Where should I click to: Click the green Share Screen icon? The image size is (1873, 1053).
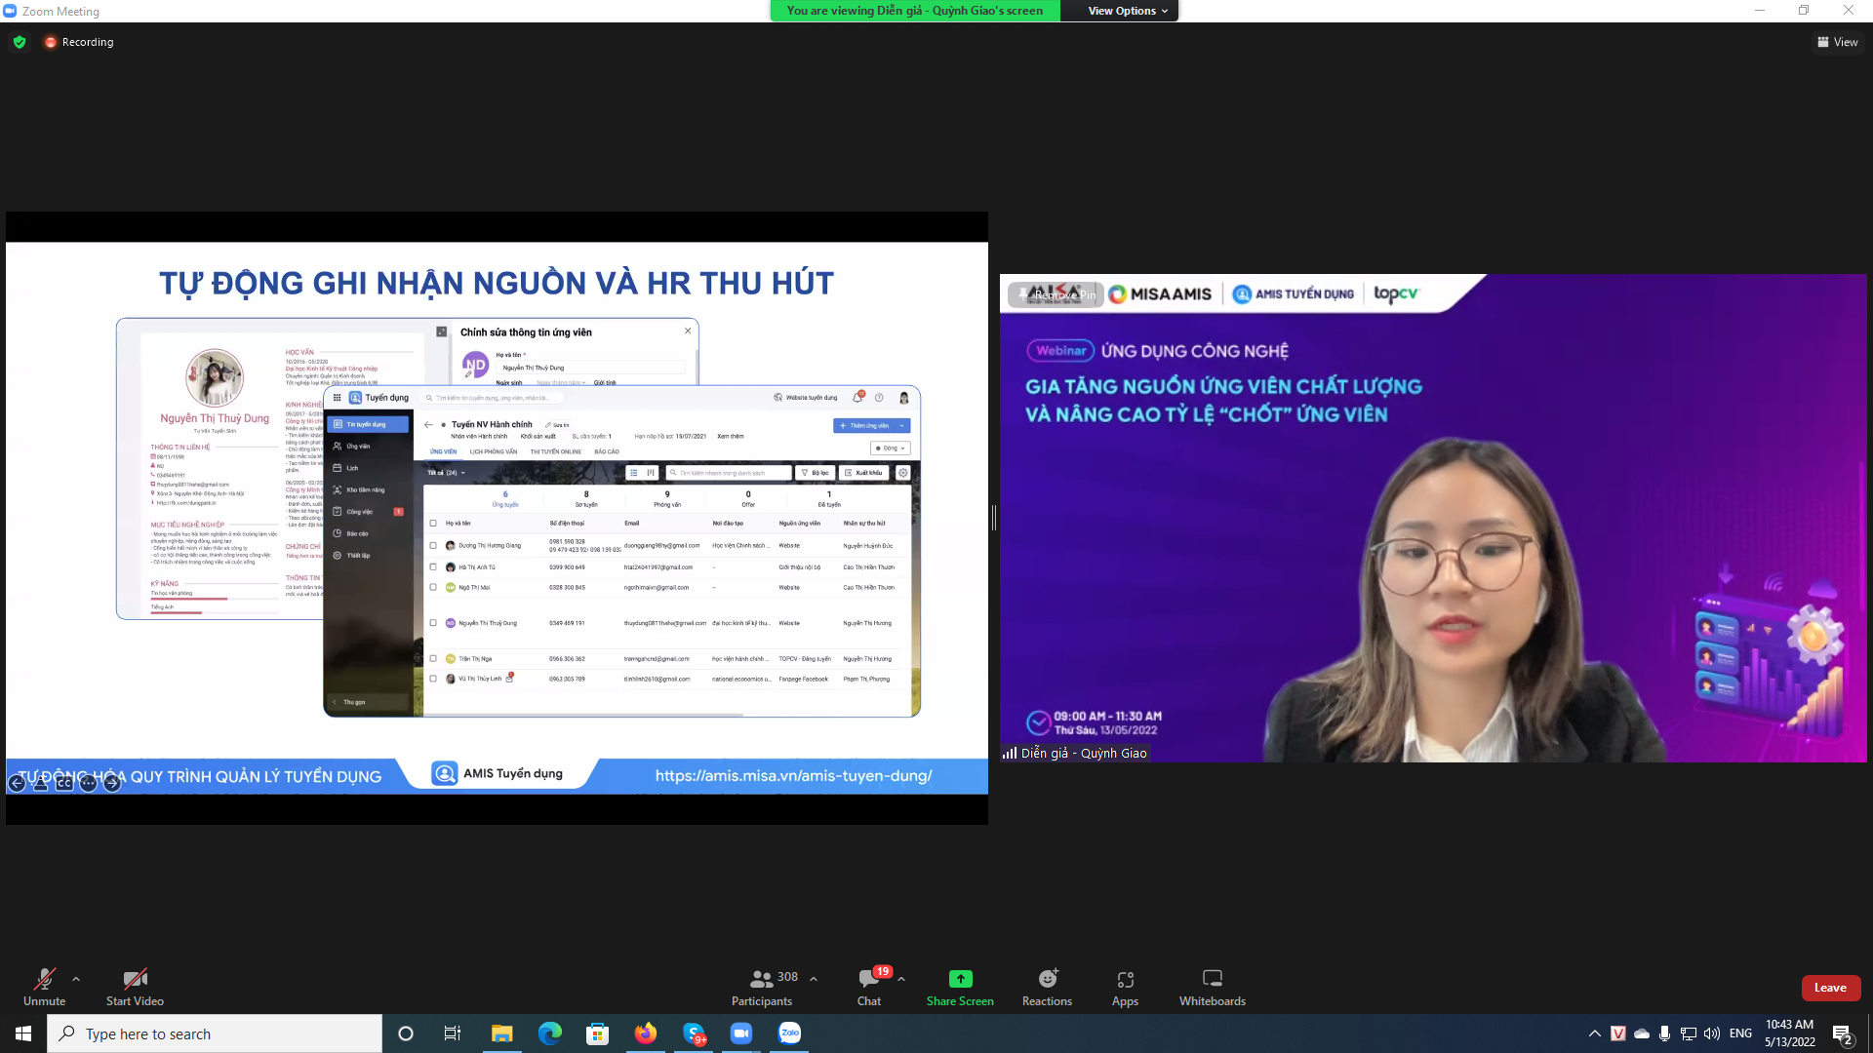[x=960, y=979]
